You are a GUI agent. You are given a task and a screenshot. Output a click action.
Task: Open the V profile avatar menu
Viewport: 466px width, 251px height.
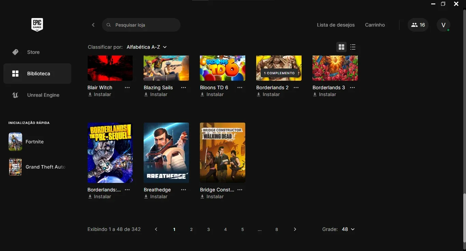(443, 25)
